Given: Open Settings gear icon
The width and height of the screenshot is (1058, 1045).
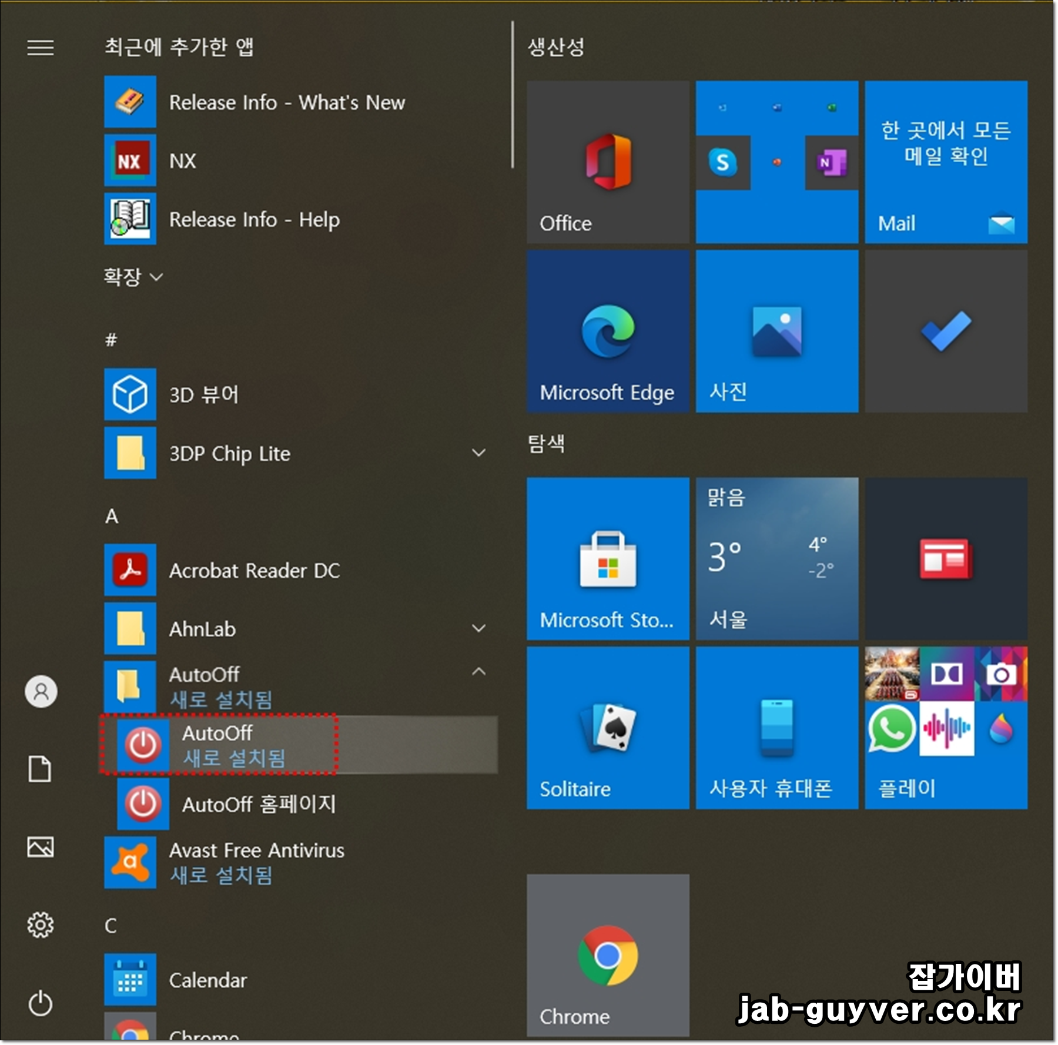Looking at the screenshot, I should 41,925.
